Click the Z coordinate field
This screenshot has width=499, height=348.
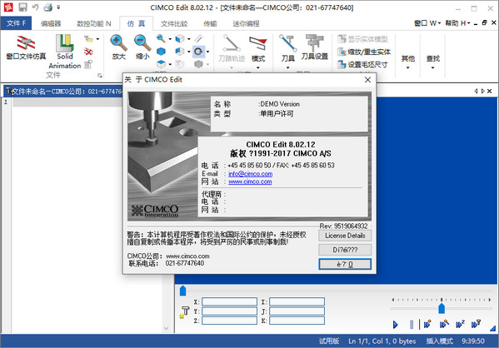tap(229, 321)
